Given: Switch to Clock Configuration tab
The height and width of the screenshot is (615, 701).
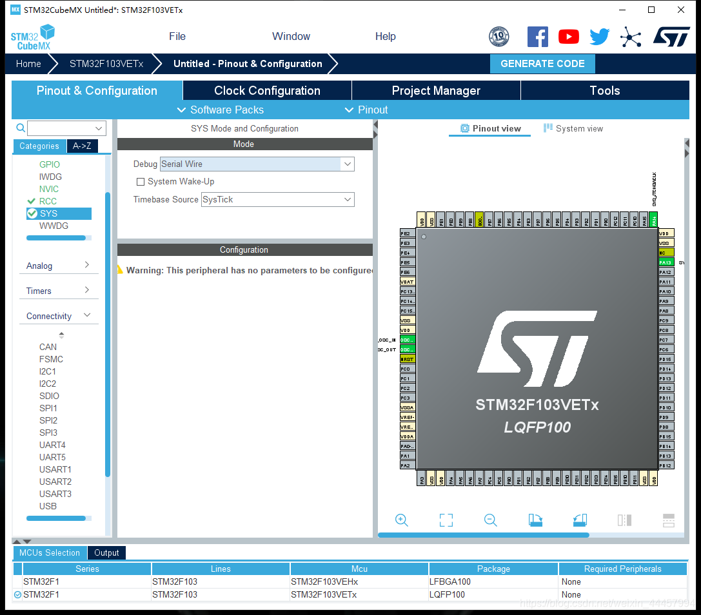Looking at the screenshot, I should click(268, 90).
